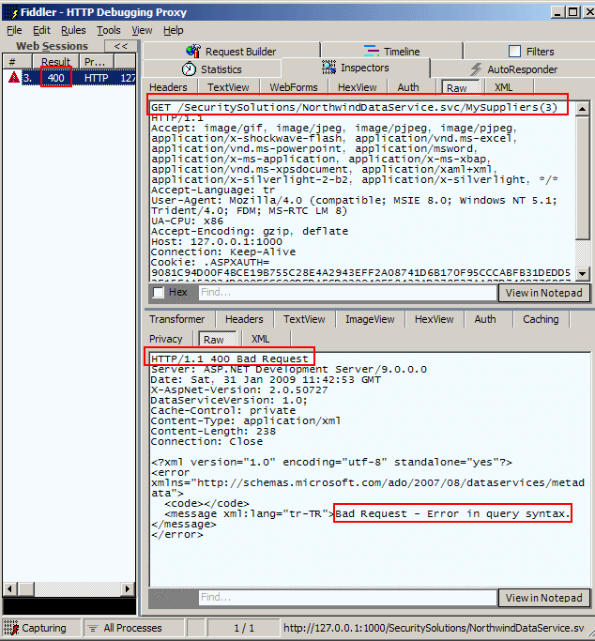Click the red warning icon on session 3

(x=14, y=77)
